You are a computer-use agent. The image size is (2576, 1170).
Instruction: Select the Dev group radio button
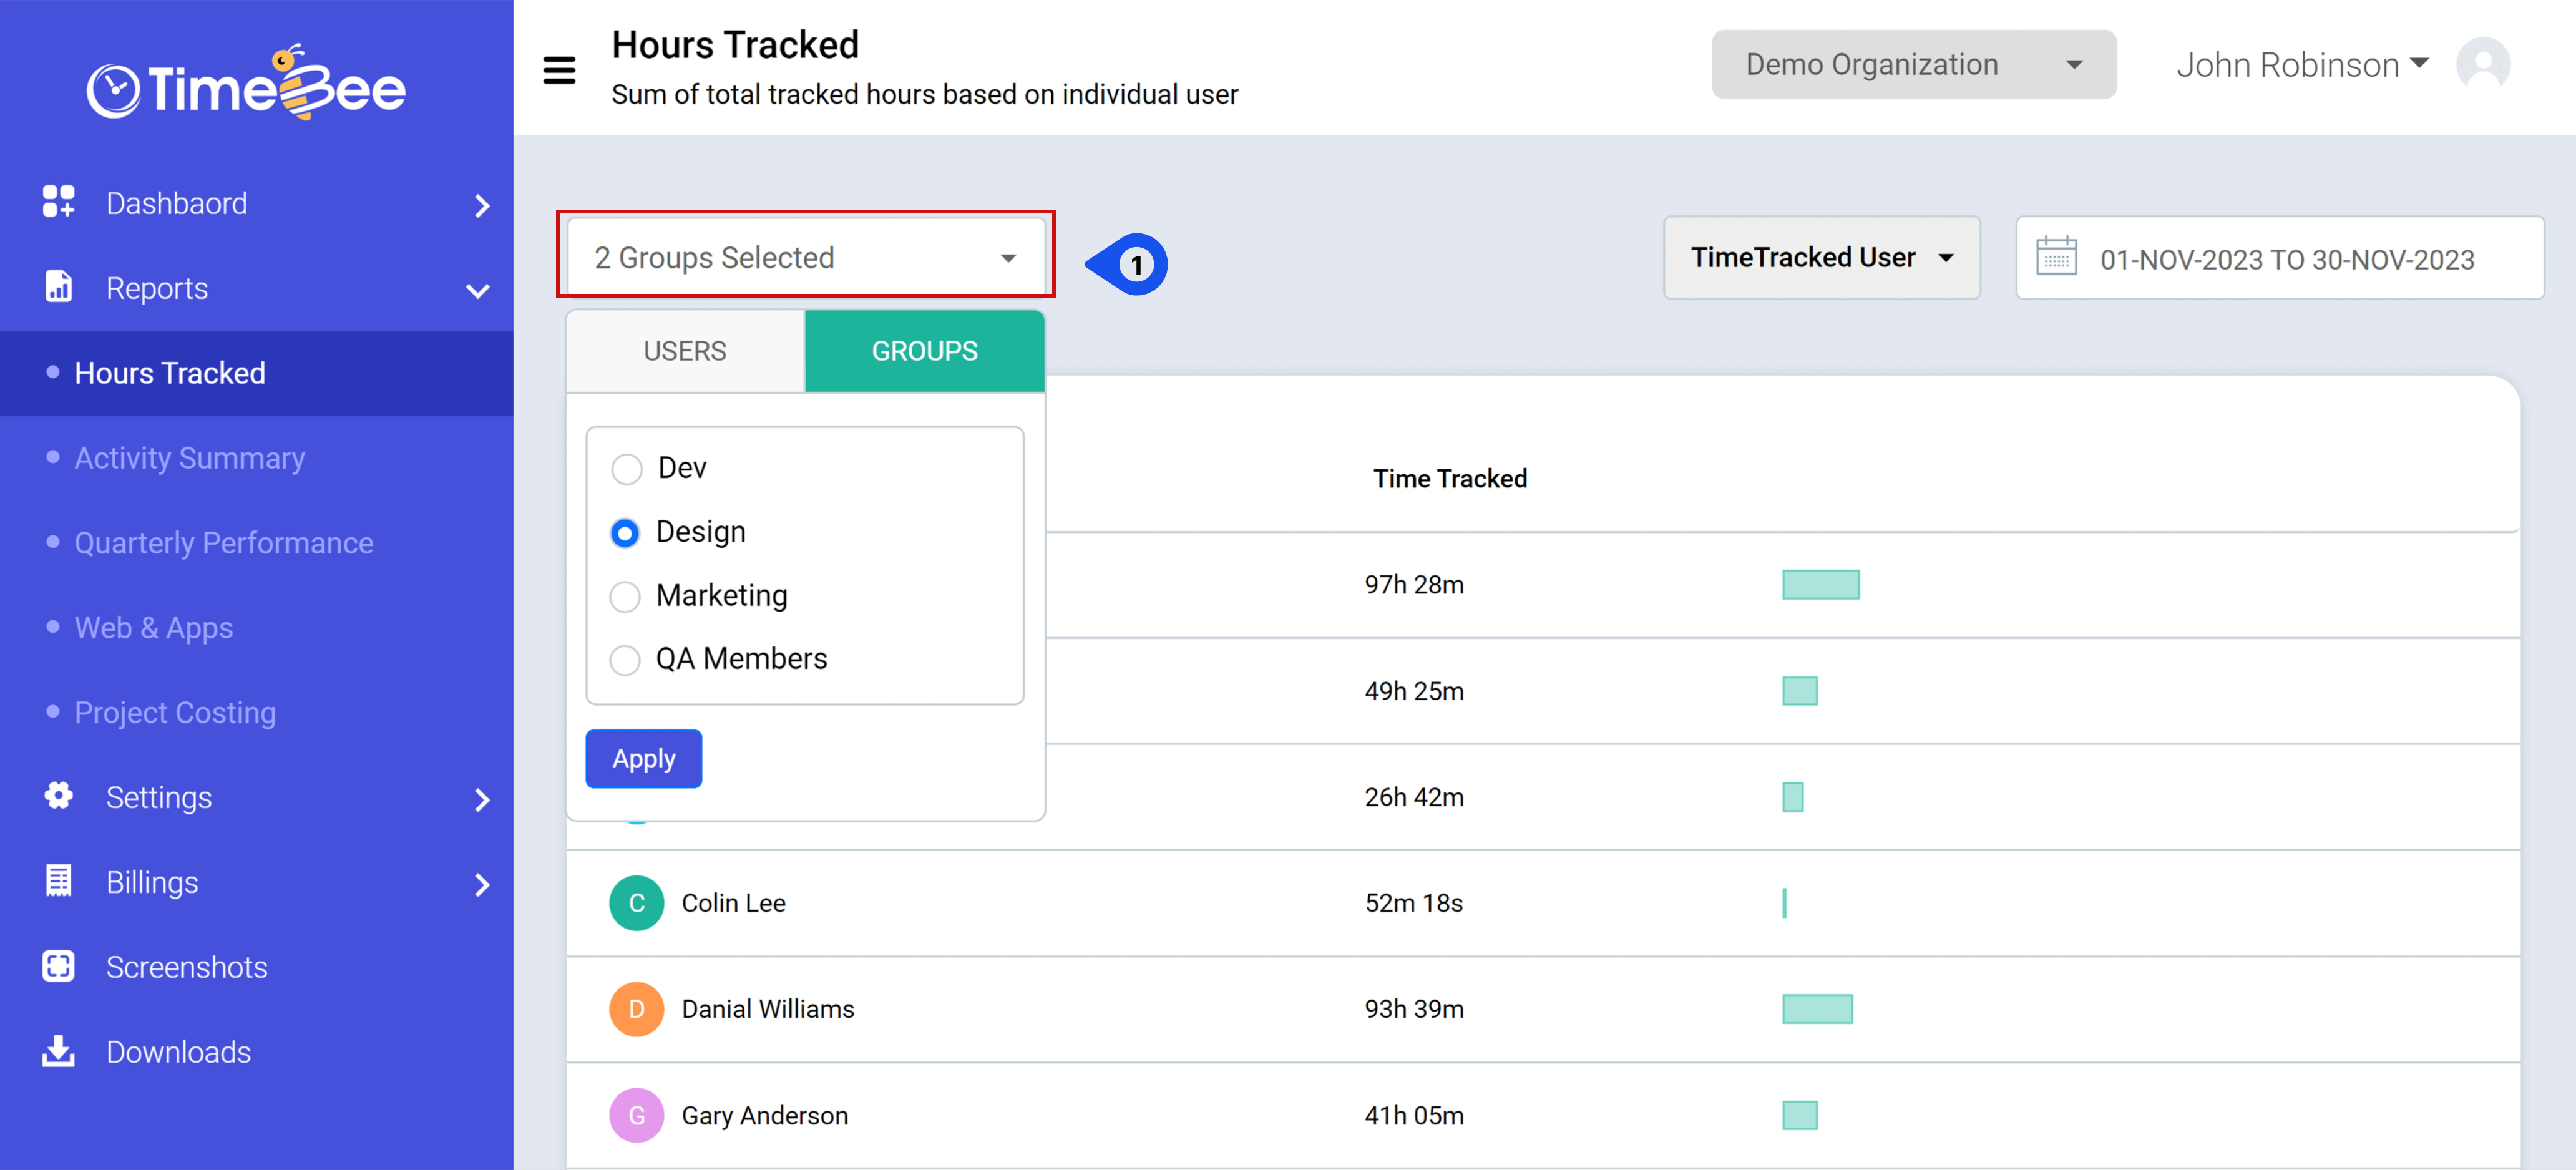point(626,468)
